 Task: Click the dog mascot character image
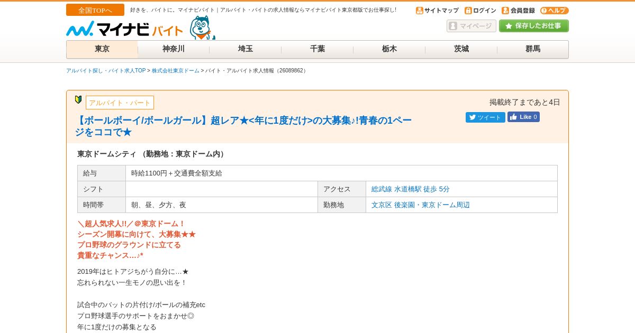pos(203,28)
